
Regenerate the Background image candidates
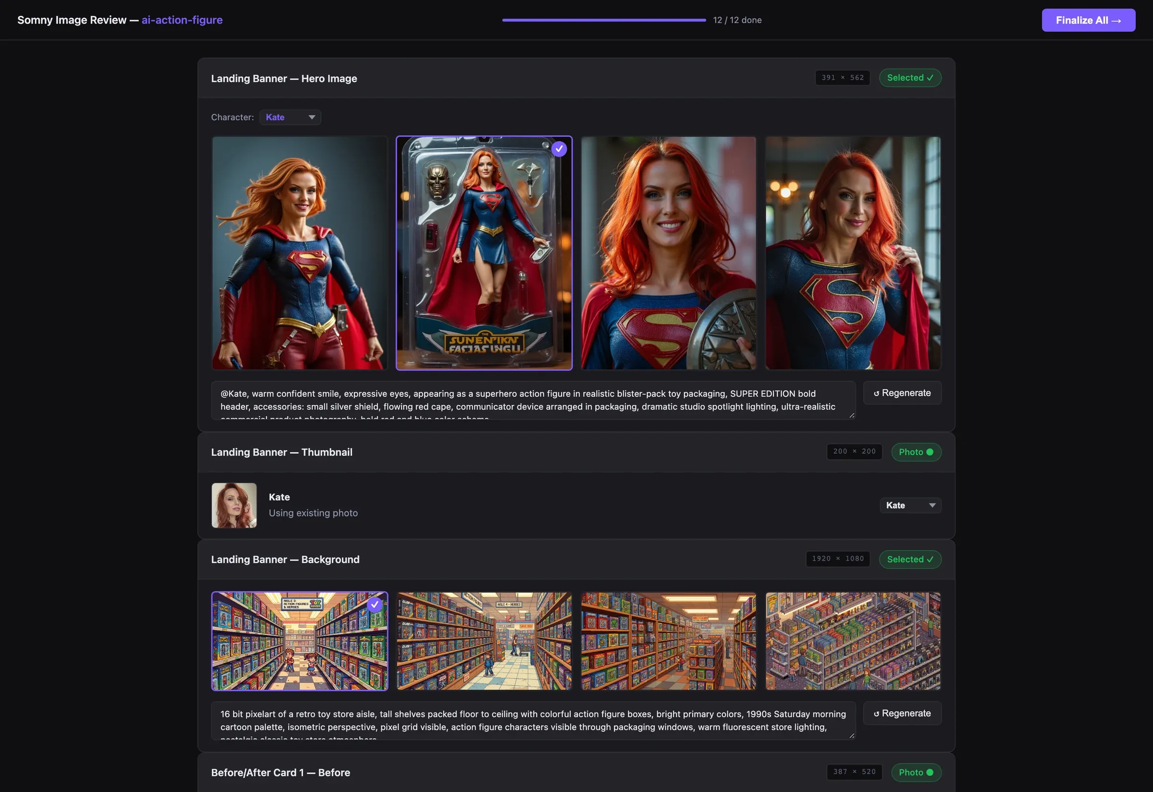(x=902, y=713)
